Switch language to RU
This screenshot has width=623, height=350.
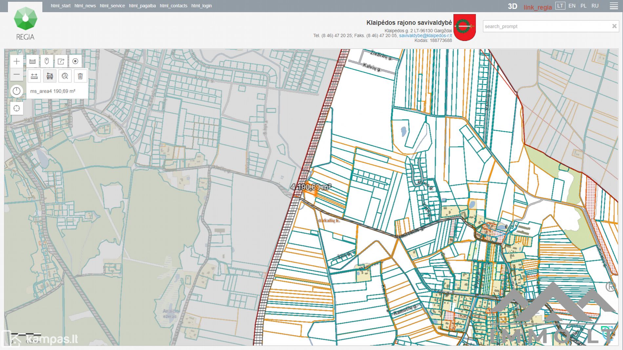(x=595, y=6)
